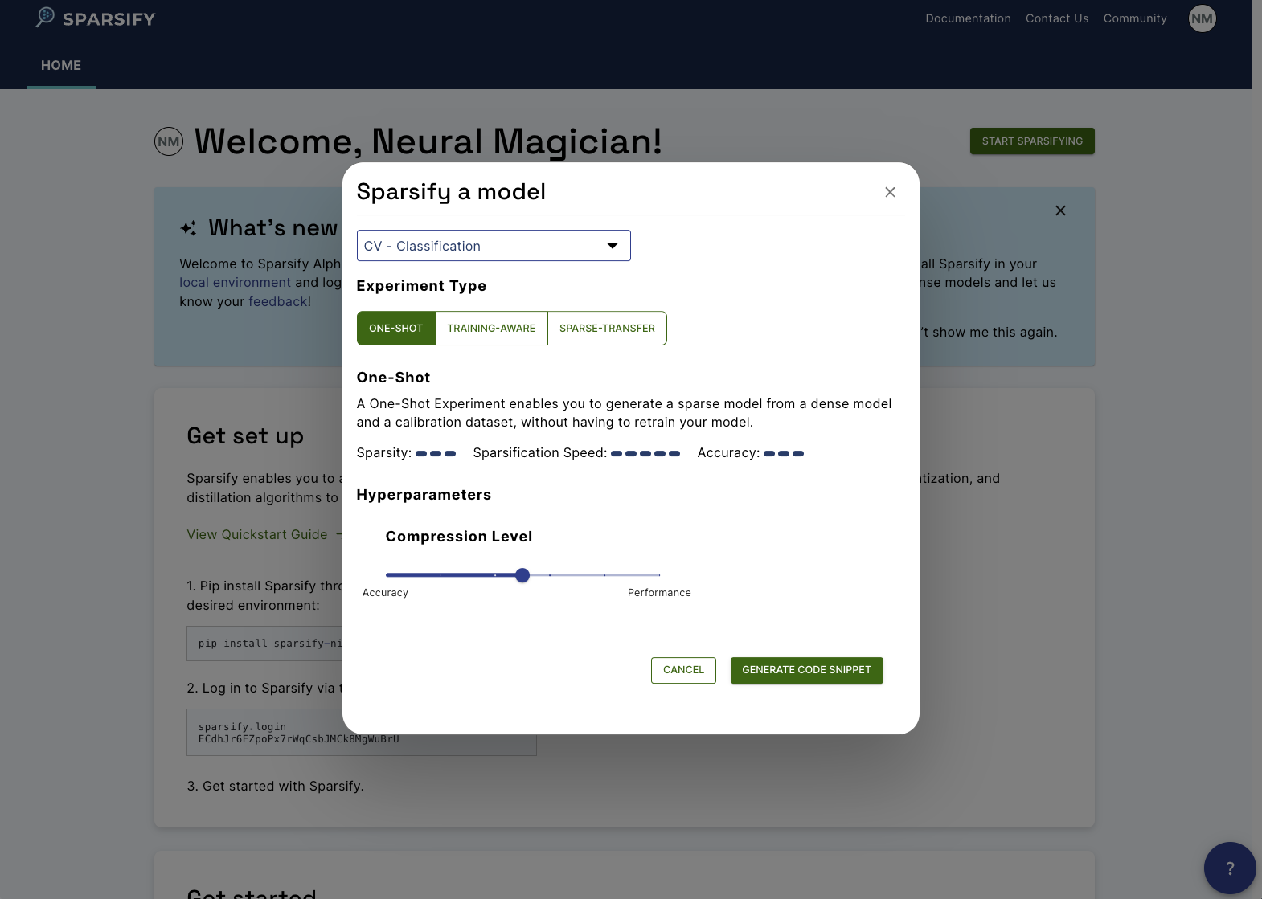Open the Contact Us link

coord(1057,18)
